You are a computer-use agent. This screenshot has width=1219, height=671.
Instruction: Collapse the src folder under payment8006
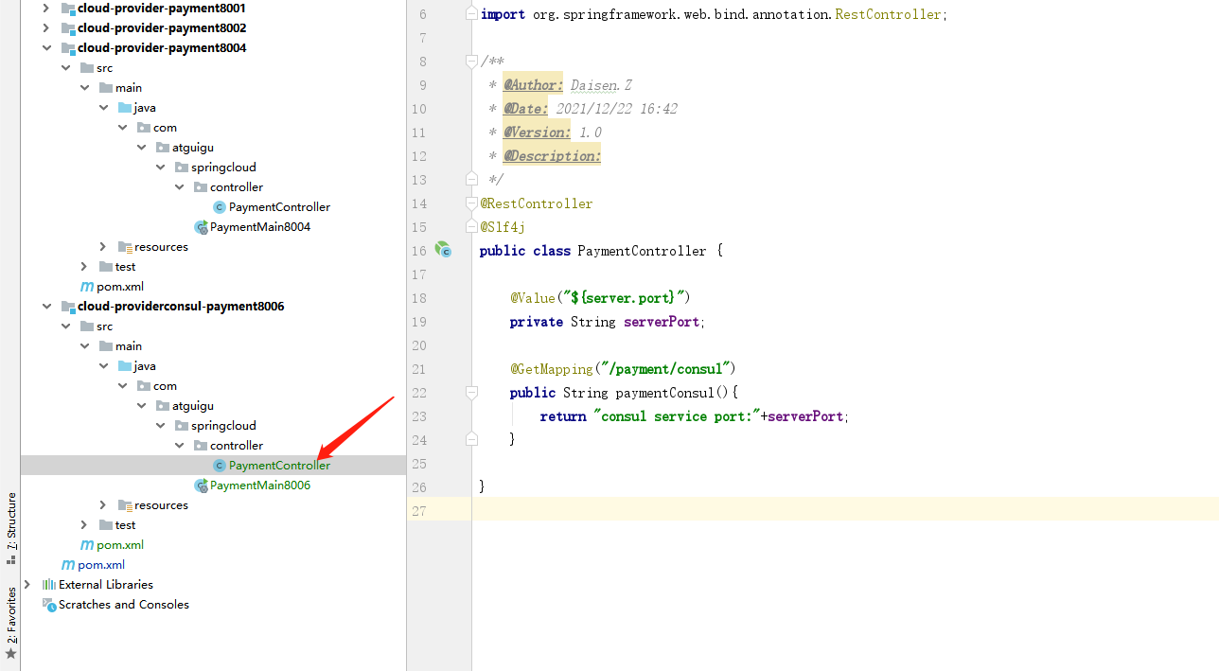coord(65,327)
